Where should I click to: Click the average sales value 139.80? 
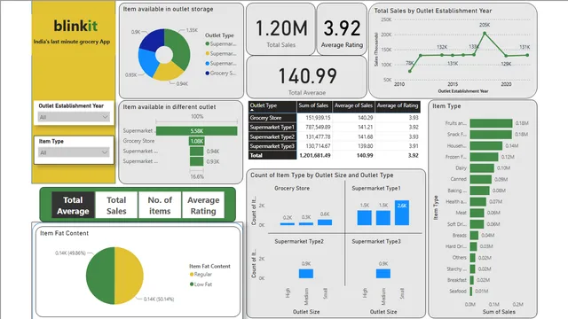365,146
